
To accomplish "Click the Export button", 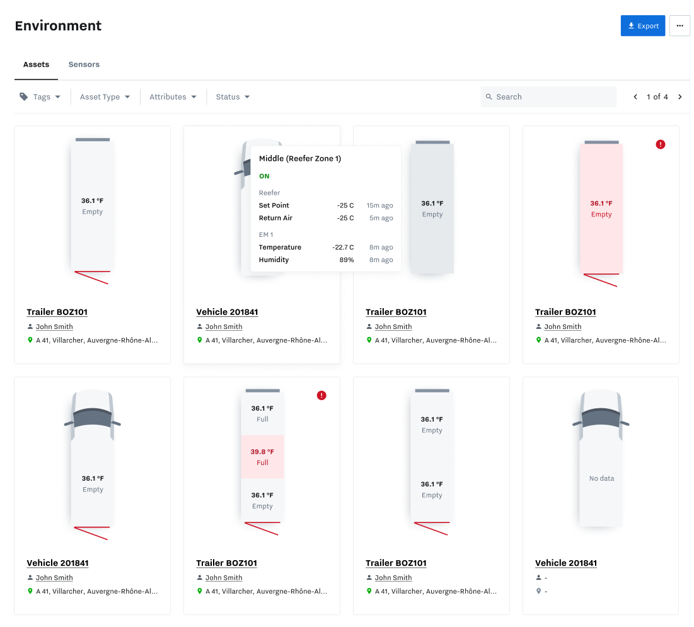I will click(643, 26).
